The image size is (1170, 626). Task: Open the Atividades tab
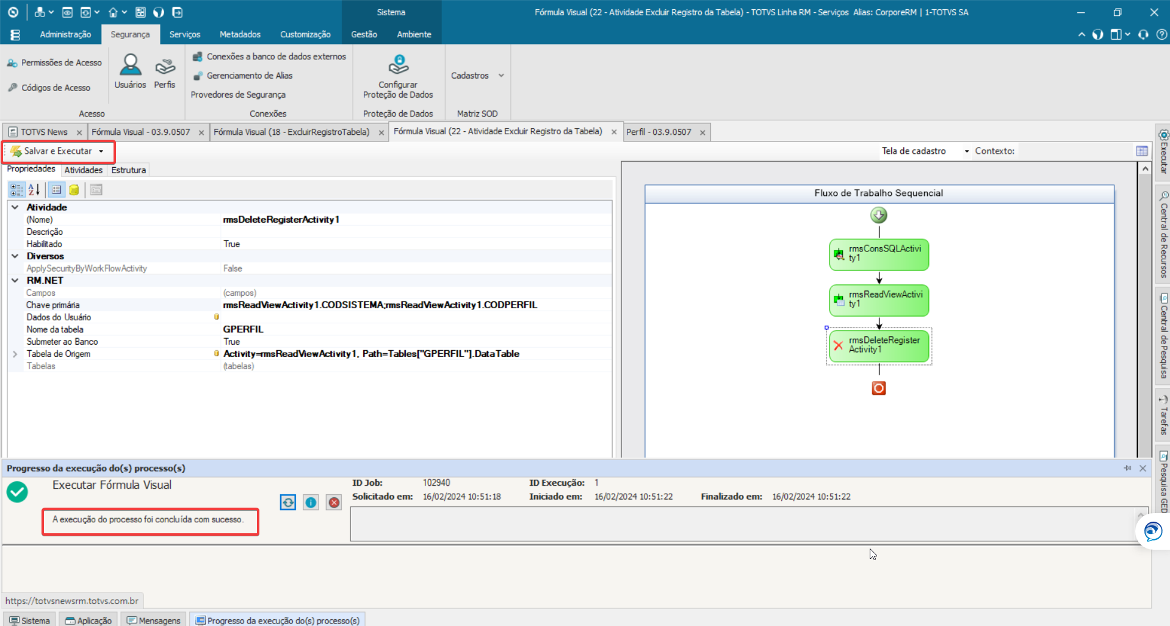[84, 170]
